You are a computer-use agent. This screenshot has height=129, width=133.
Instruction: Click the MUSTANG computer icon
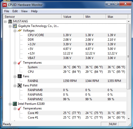[10, 21]
